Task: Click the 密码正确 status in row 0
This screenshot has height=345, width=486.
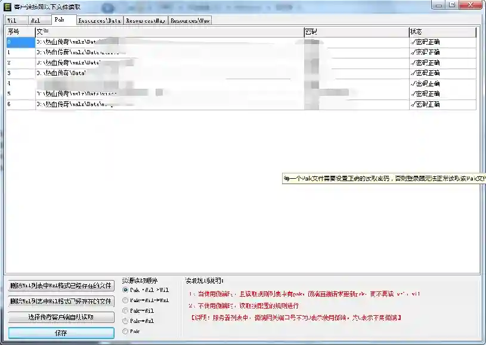Action: tap(425, 42)
